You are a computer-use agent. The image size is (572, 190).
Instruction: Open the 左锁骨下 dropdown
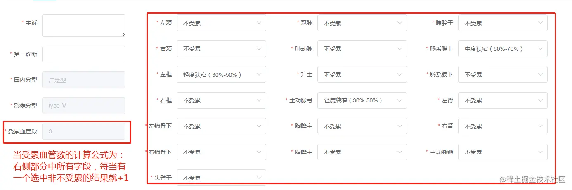221,126
